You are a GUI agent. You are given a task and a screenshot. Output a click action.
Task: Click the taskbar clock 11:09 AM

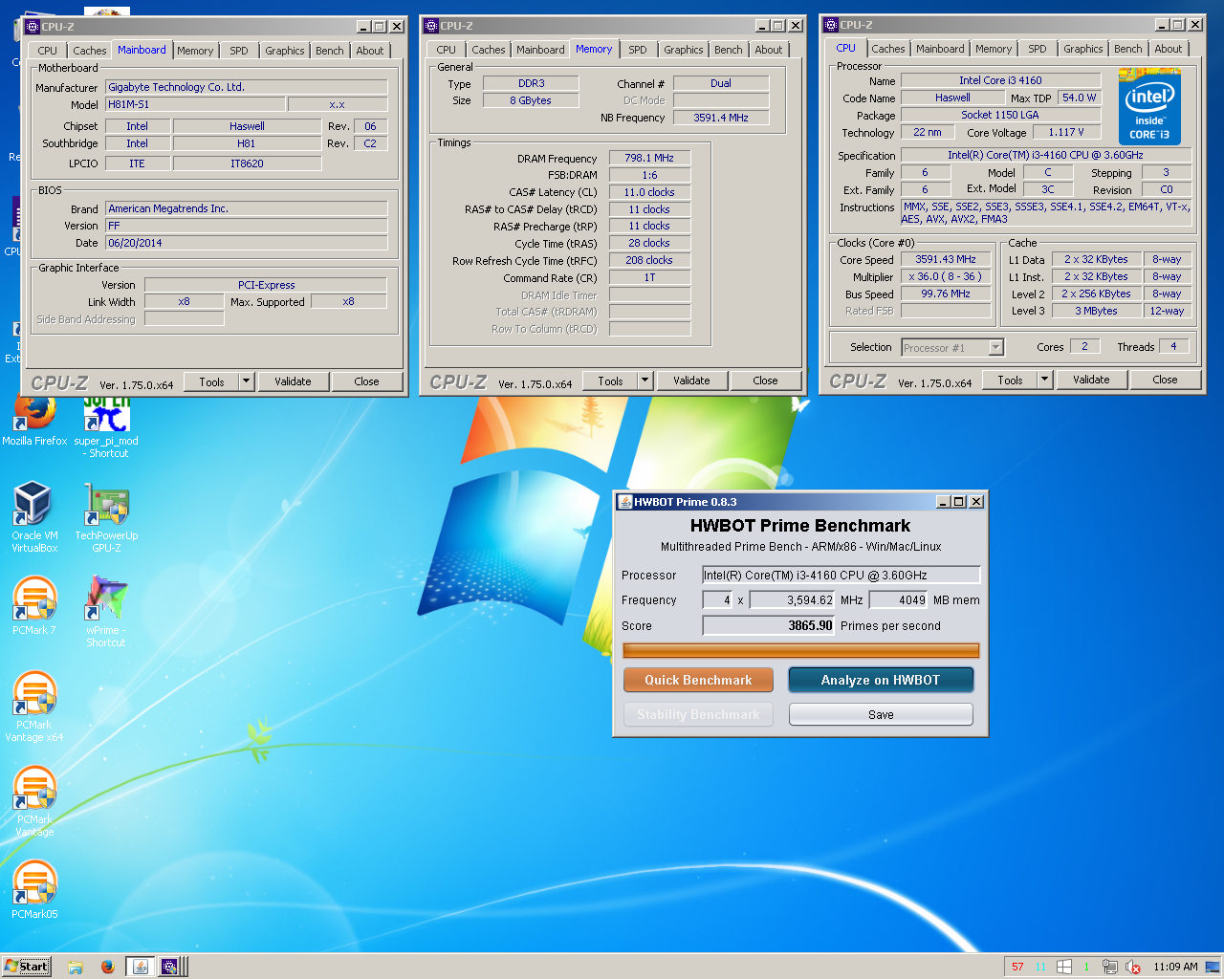tap(1175, 967)
